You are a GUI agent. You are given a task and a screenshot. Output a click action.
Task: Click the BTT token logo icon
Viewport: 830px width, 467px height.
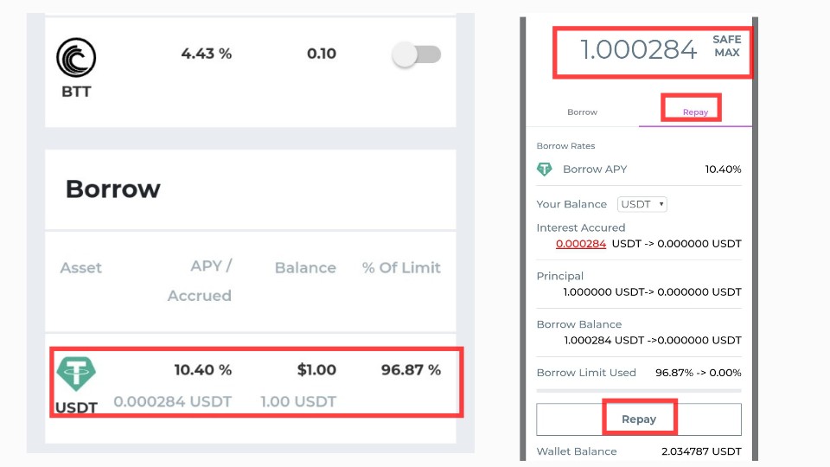(x=76, y=58)
